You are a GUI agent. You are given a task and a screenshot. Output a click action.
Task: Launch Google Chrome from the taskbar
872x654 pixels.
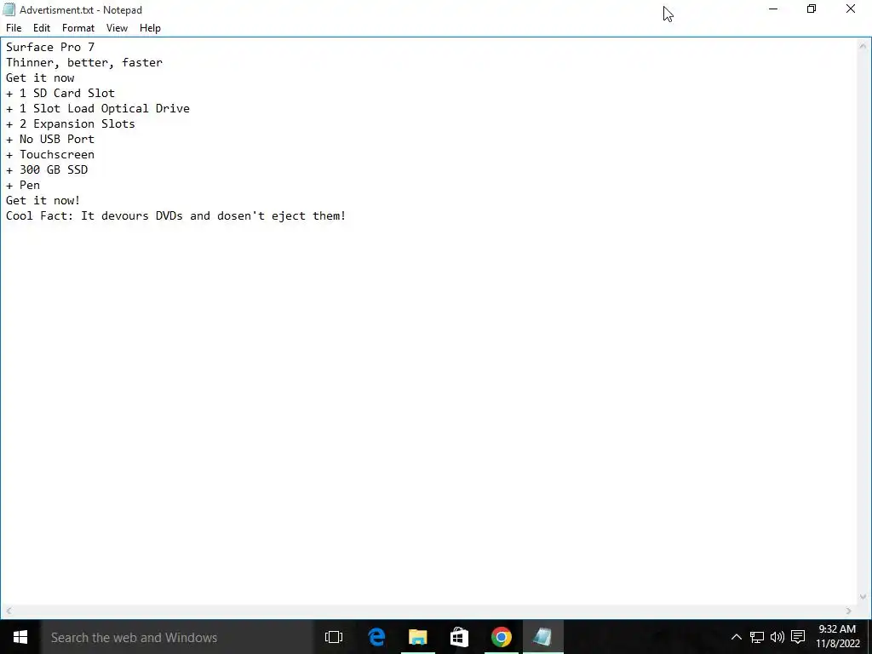(501, 637)
